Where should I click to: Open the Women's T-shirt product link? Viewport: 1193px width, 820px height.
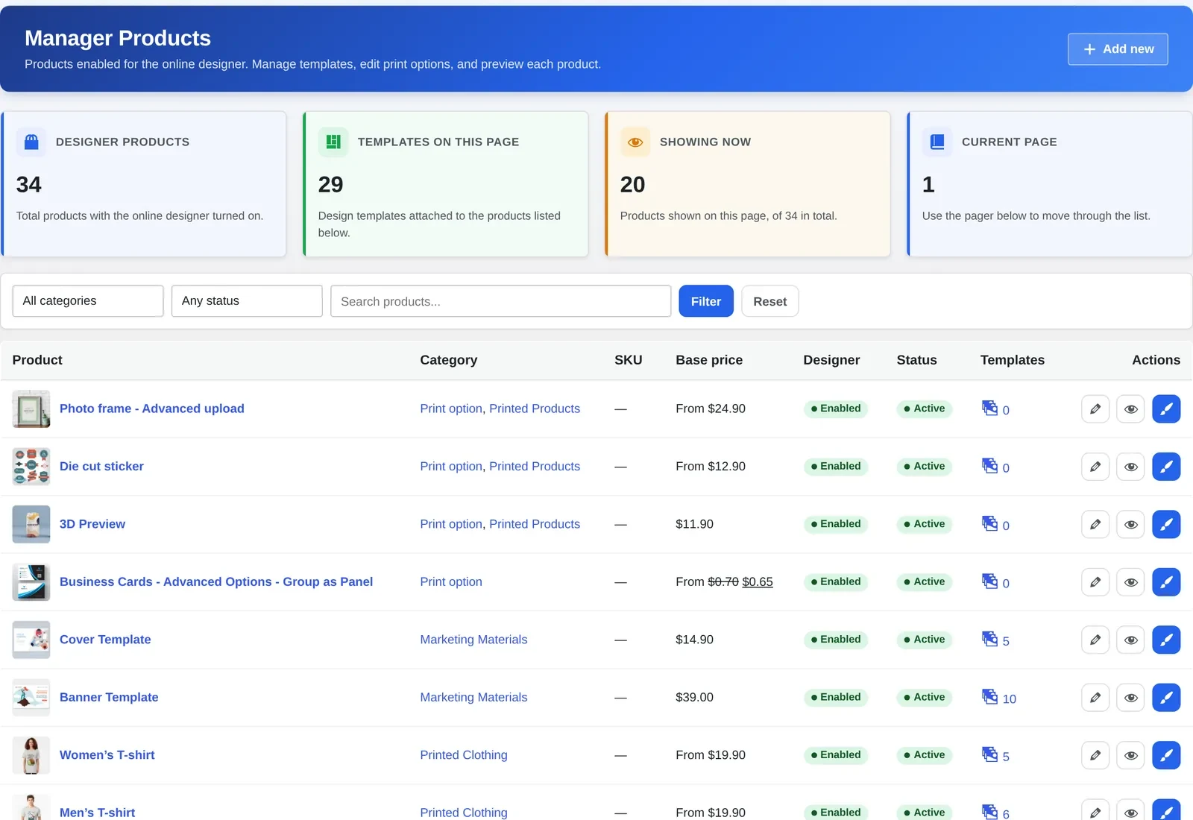[x=107, y=755]
